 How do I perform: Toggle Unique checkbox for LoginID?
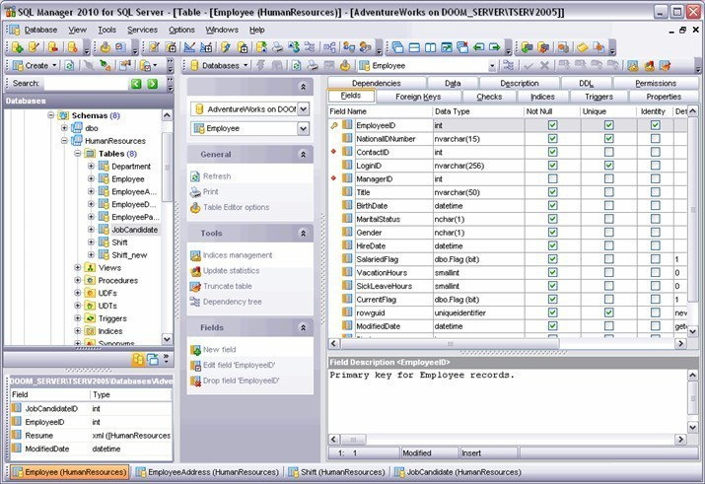608,166
